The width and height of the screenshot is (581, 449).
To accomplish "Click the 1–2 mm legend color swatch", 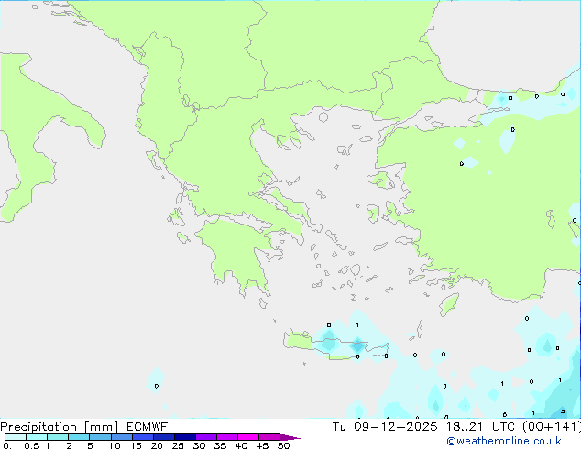I will [x=58, y=437].
